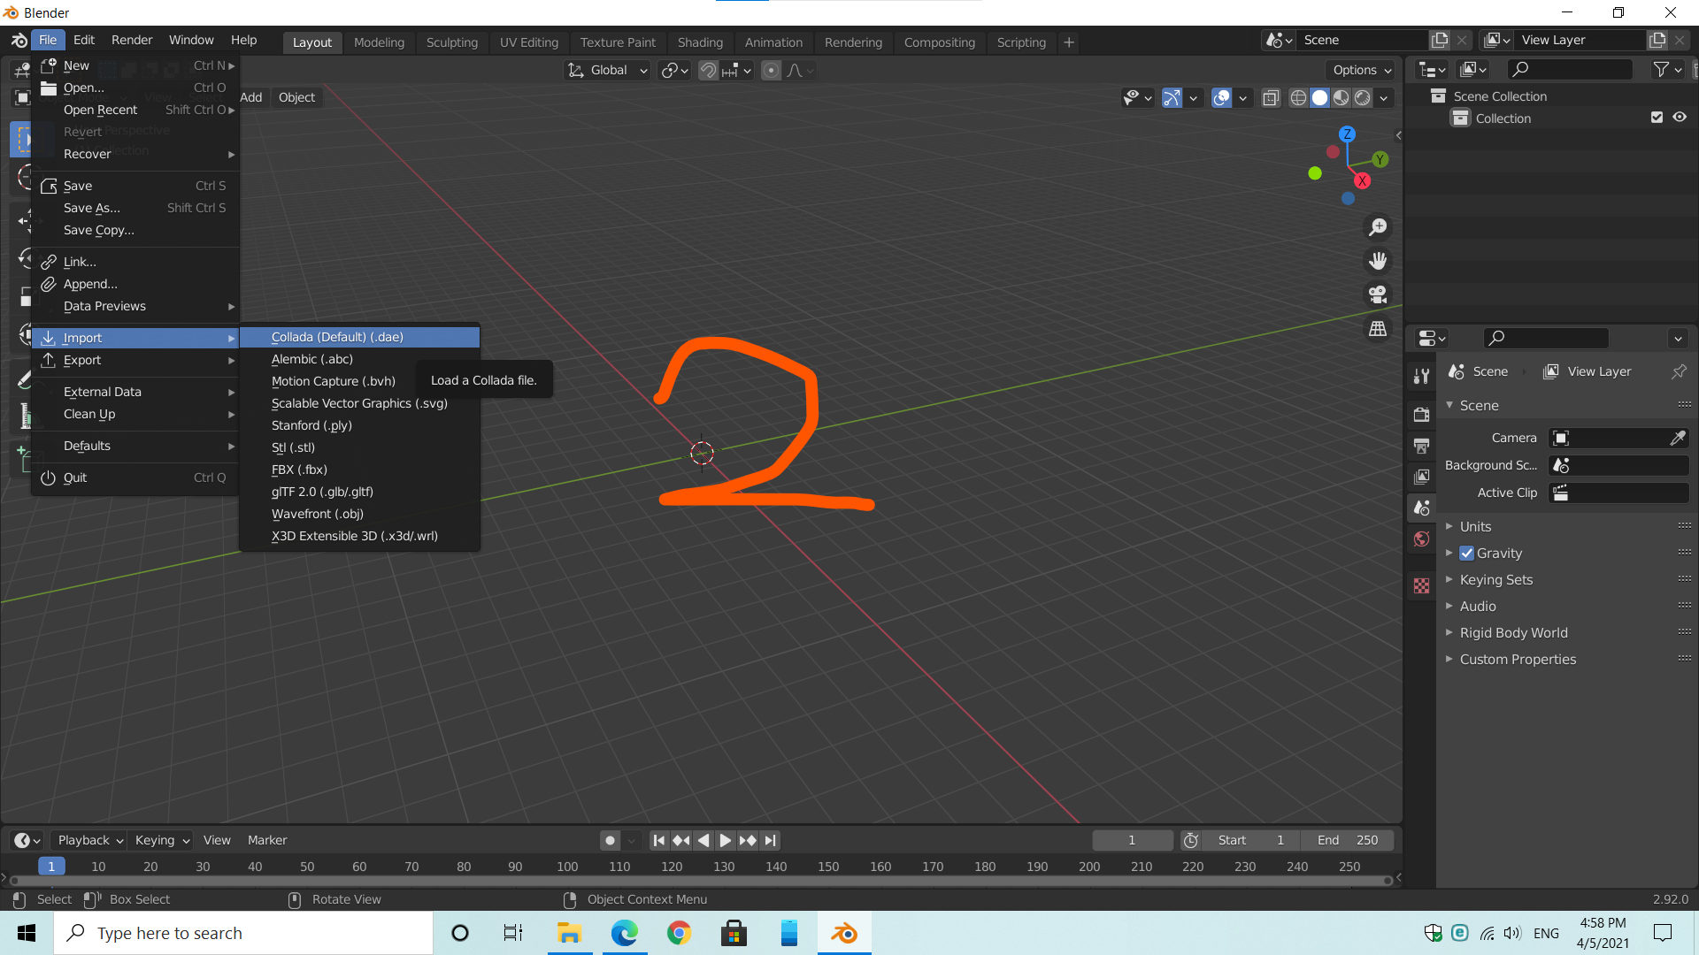Play animation in the timeline
Viewport: 1699px width, 955px height.
725,840
